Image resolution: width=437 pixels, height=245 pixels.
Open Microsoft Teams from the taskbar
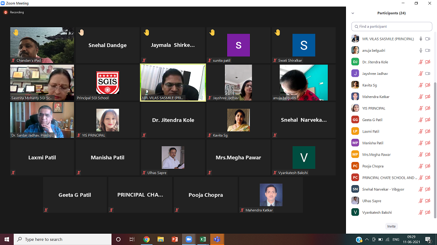coord(217,239)
